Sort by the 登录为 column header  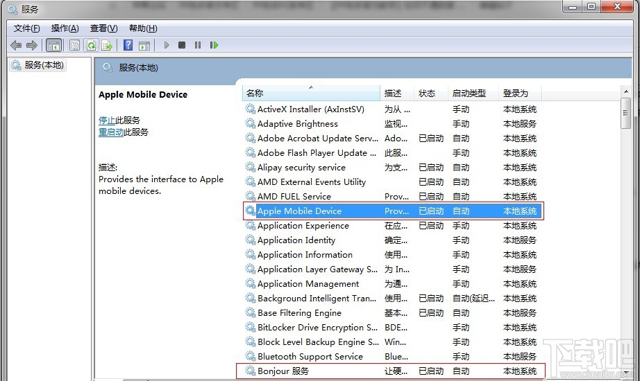pyautogui.click(x=520, y=94)
